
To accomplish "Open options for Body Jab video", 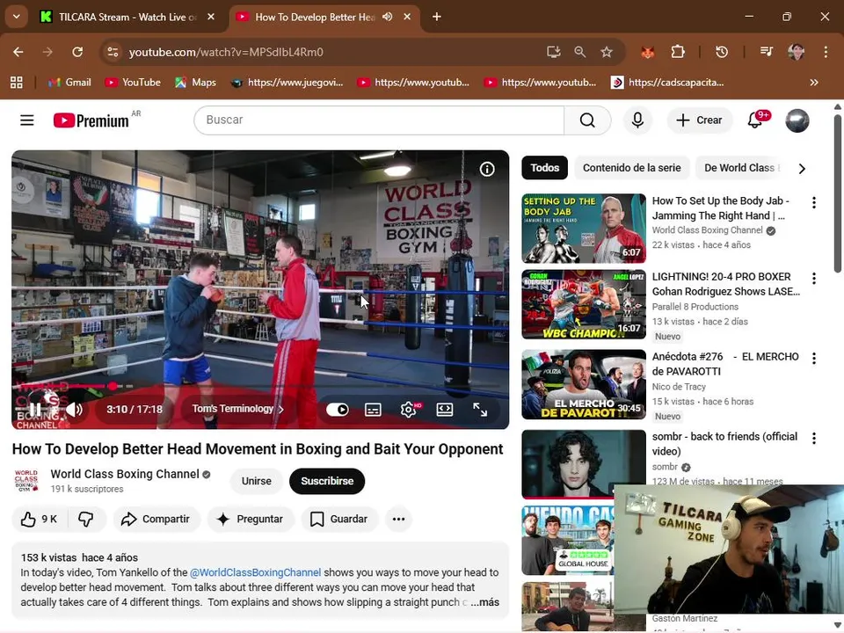I will point(814,203).
